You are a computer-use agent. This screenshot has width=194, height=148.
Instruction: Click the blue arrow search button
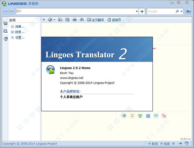(142, 11)
